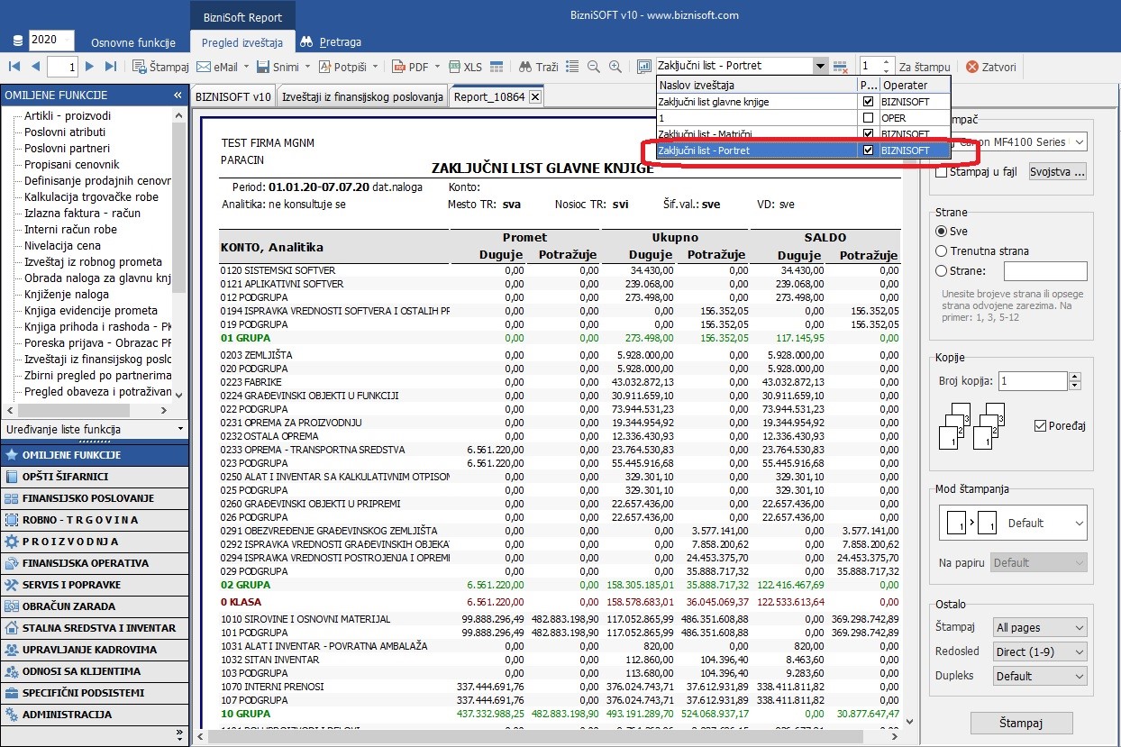Open Štampaj All pages dropdown
The image size is (1121, 747).
click(x=1041, y=627)
